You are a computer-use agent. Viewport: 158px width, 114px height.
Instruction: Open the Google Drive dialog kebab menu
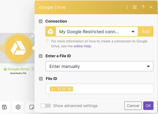(127, 7)
